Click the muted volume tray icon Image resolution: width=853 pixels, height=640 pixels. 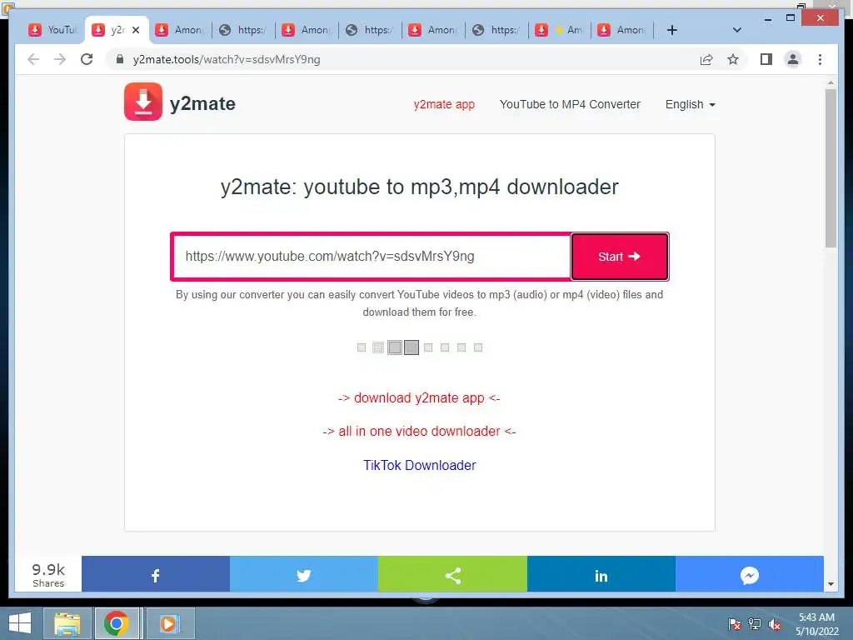(x=774, y=624)
